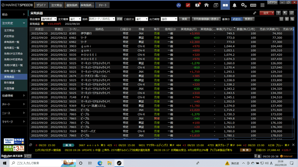Click the ログアウト button
This screenshot has height=167, width=298.
(272, 3)
